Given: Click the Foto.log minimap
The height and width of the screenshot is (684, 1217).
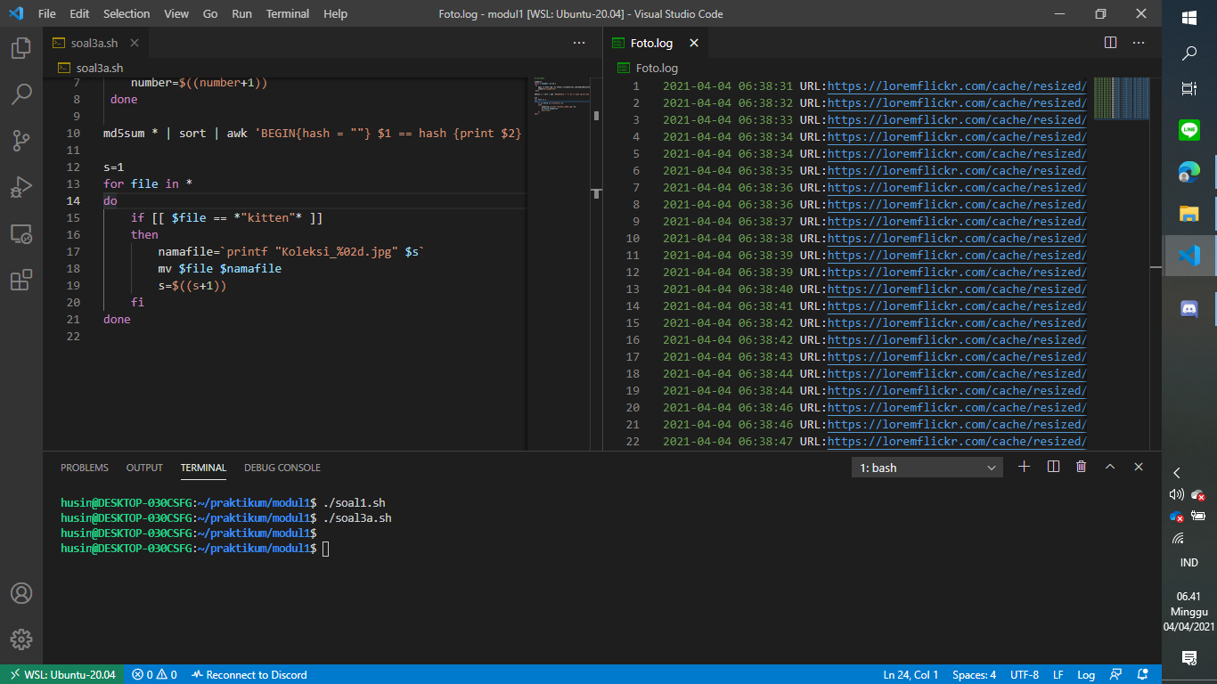Looking at the screenshot, I should (x=1121, y=98).
